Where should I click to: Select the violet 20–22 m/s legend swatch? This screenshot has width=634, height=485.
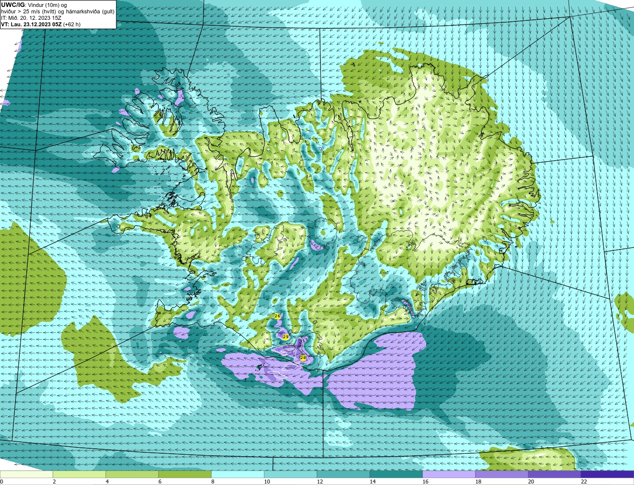[555, 474]
